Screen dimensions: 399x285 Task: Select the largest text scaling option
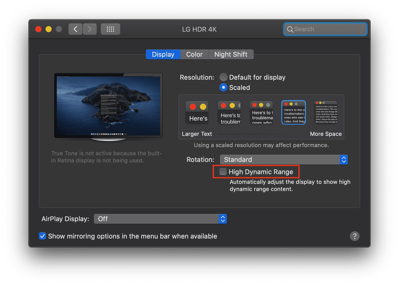pos(197,112)
